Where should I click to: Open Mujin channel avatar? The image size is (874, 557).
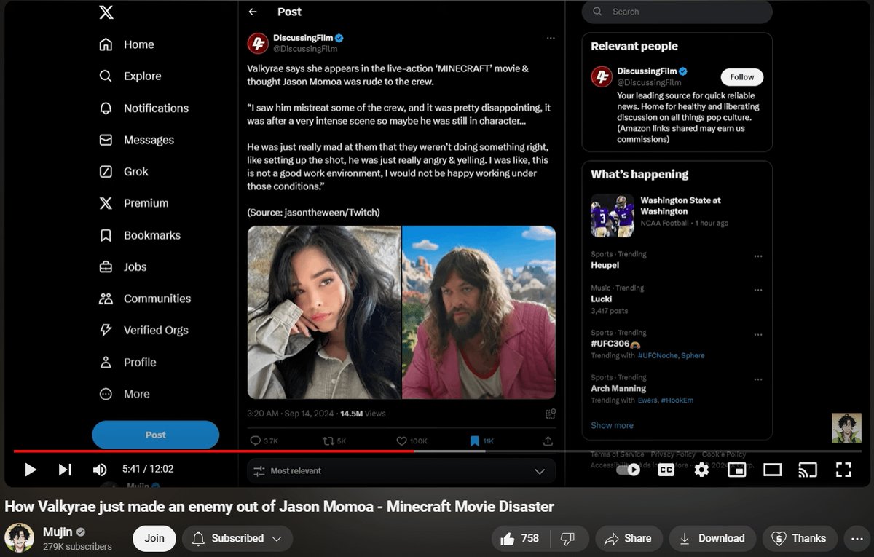click(x=19, y=538)
